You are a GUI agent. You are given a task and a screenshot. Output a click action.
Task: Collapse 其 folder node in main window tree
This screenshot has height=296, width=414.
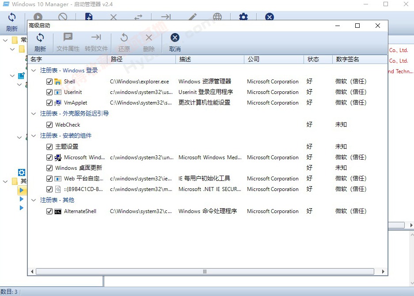point(5,181)
